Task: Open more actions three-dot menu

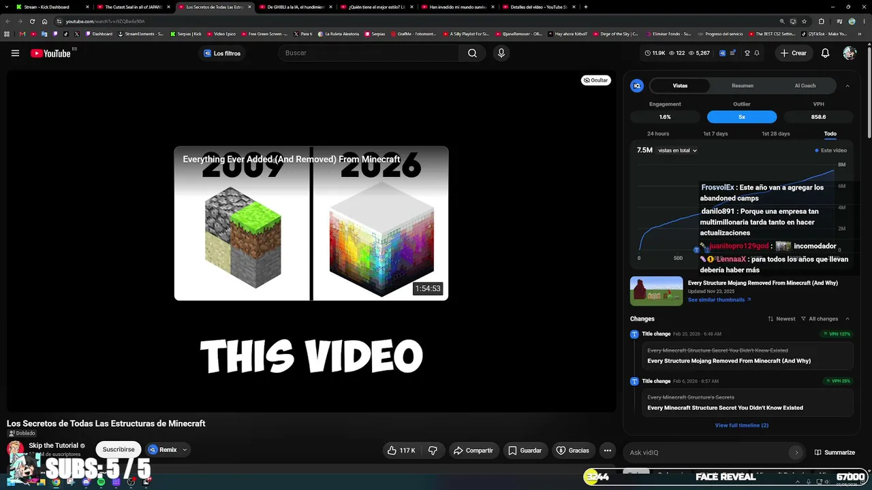Action: (x=607, y=451)
